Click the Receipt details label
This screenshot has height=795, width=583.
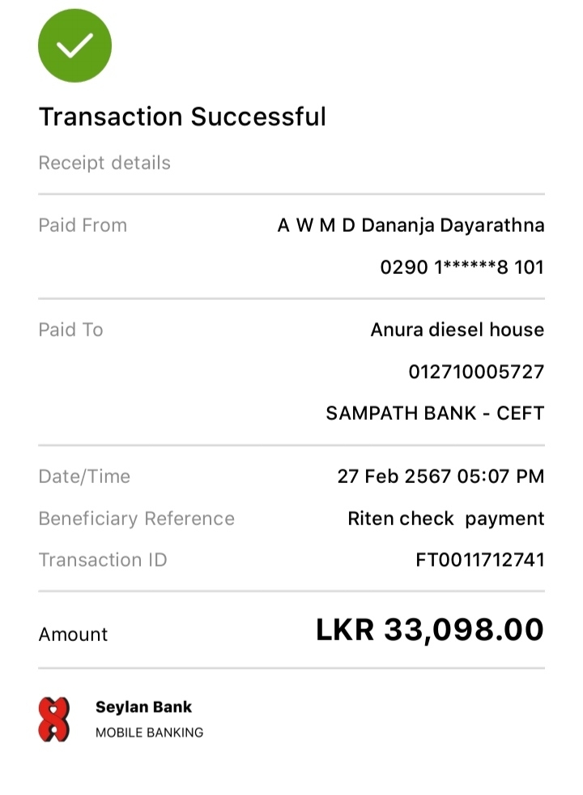[104, 163]
